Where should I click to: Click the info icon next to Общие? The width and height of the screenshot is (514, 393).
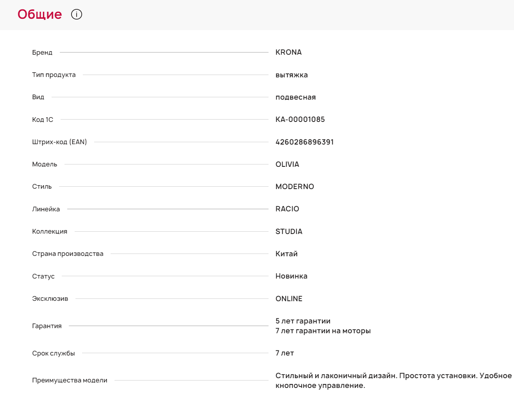point(77,14)
